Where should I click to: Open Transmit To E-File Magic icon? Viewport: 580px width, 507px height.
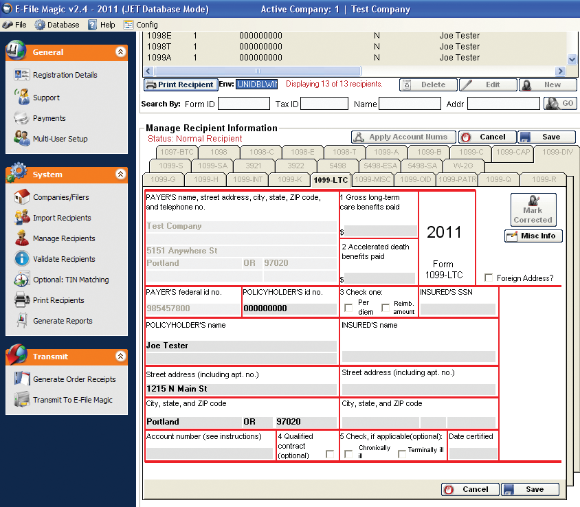click(x=21, y=400)
